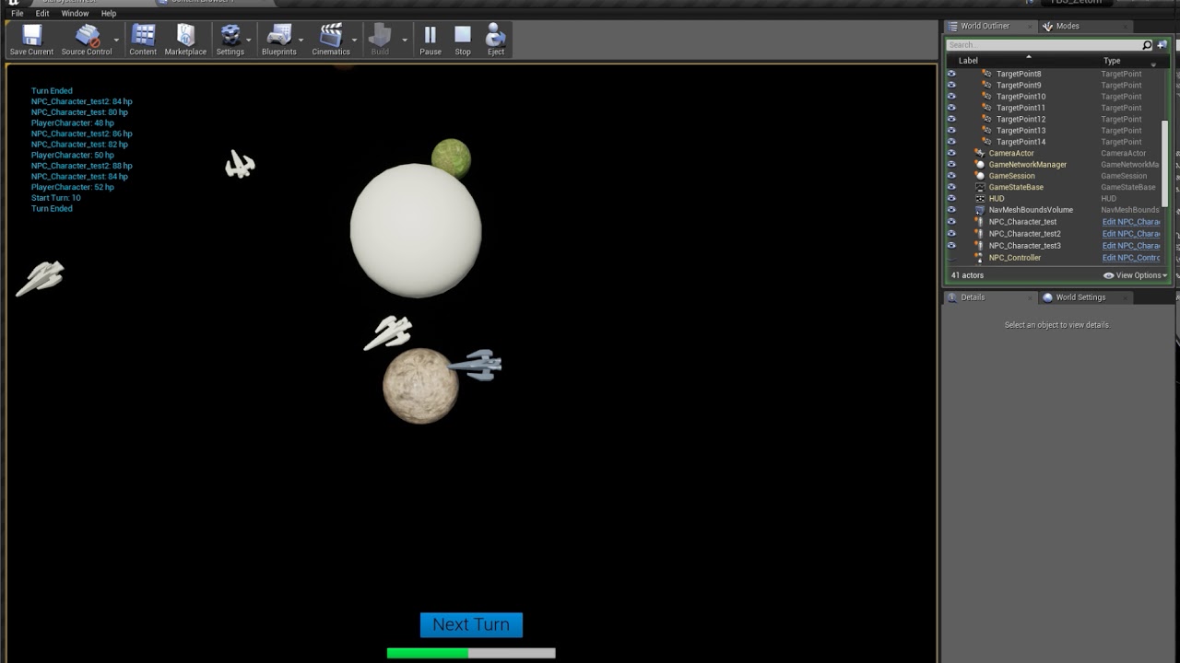
Task: Click the add-filter icon beside outliner search
Action: pyautogui.click(x=1162, y=45)
